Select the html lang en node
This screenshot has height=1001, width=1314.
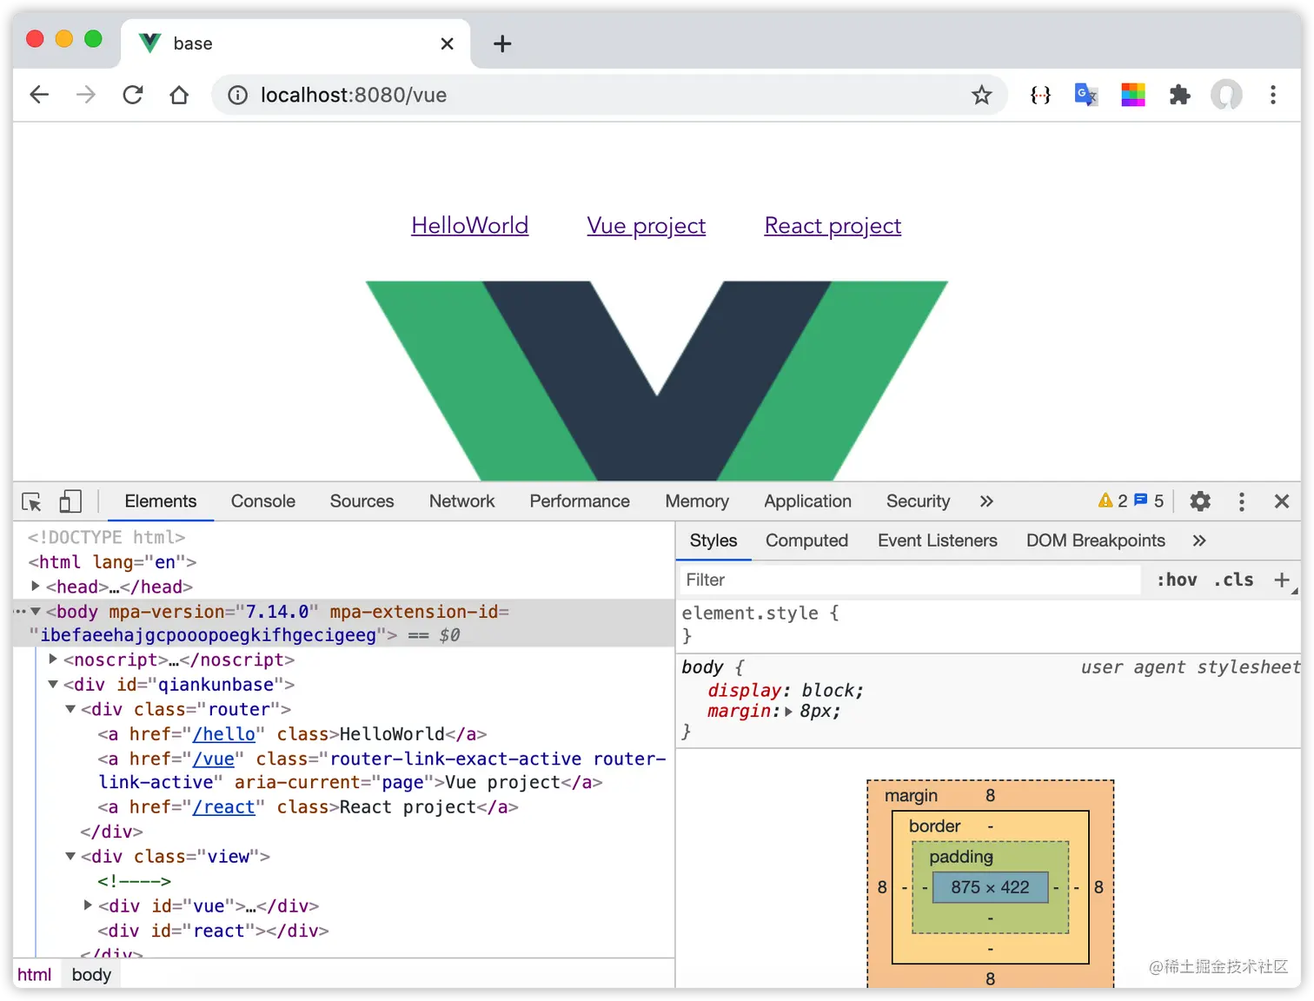[x=113, y=562]
